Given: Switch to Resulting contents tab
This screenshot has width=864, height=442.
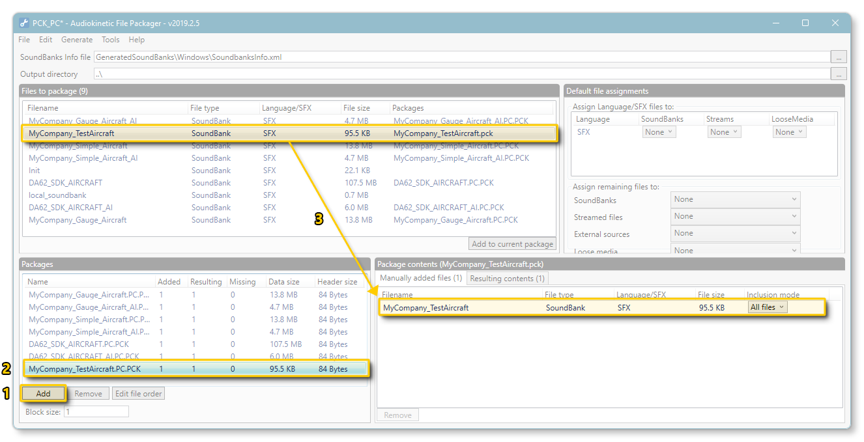Looking at the screenshot, I should [x=507, y=279].
